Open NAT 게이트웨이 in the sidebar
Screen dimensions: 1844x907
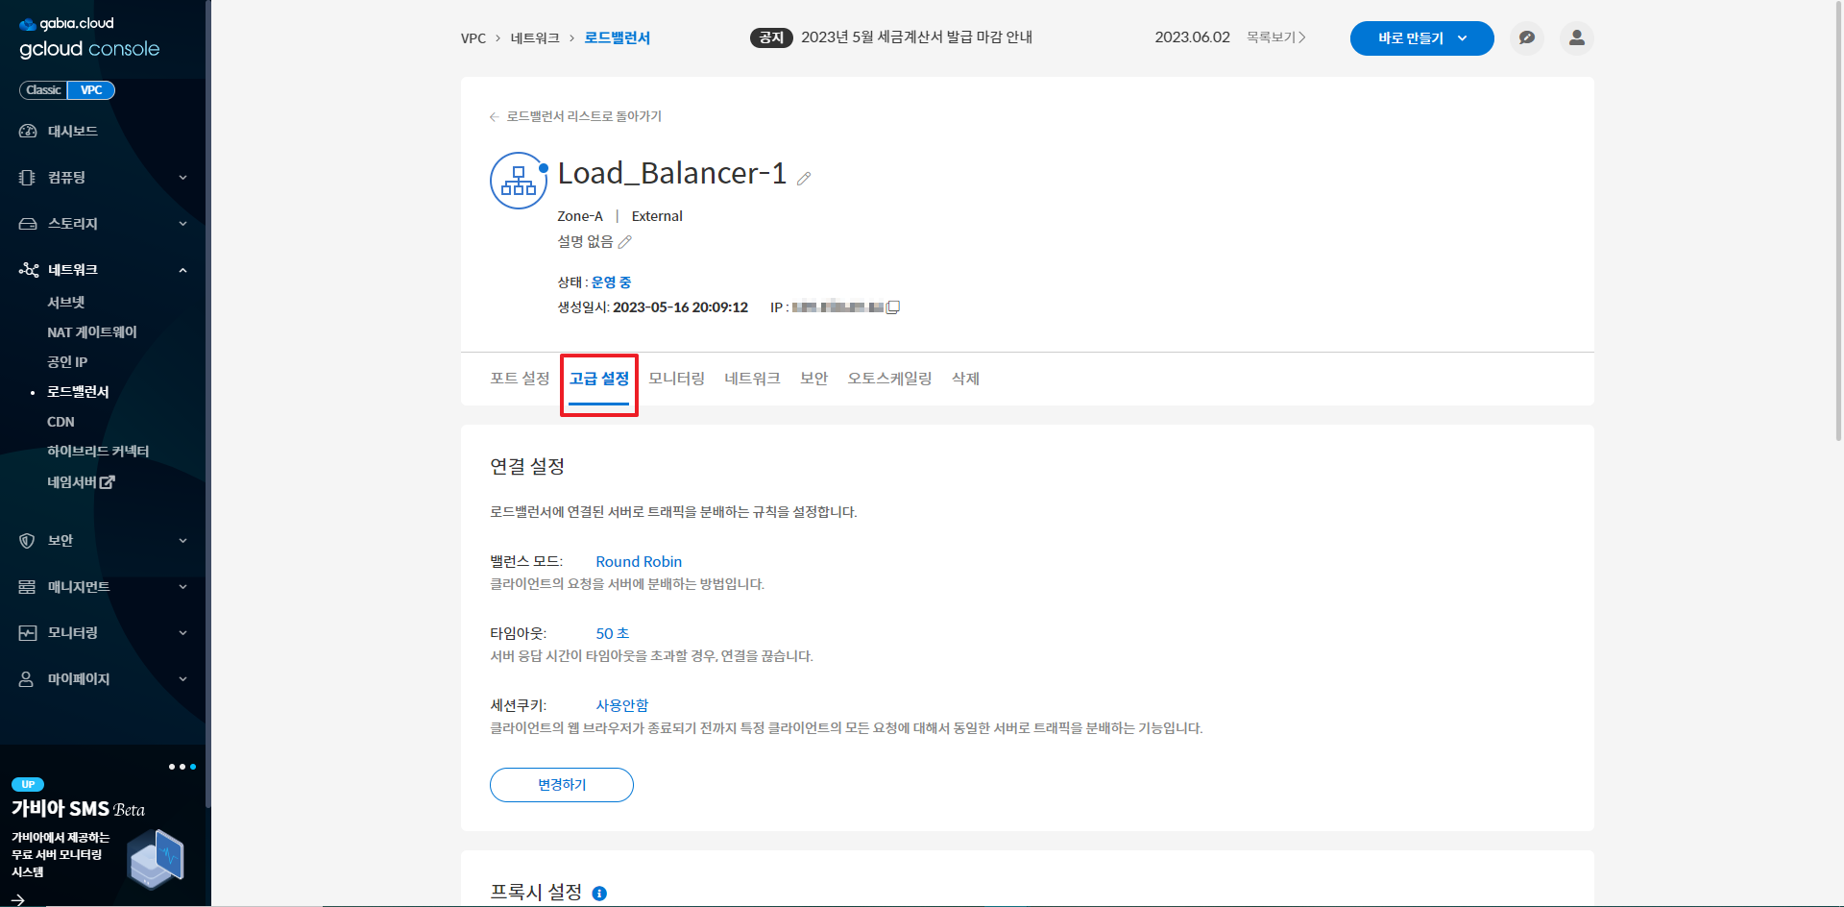92,331
